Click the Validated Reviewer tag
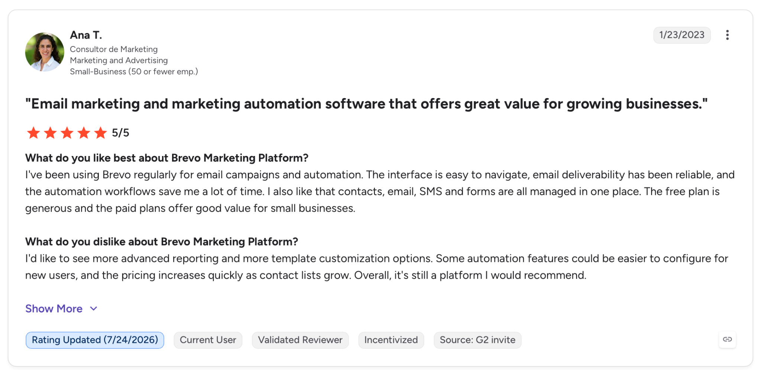 pyautogui.click(x=300, y=340)
